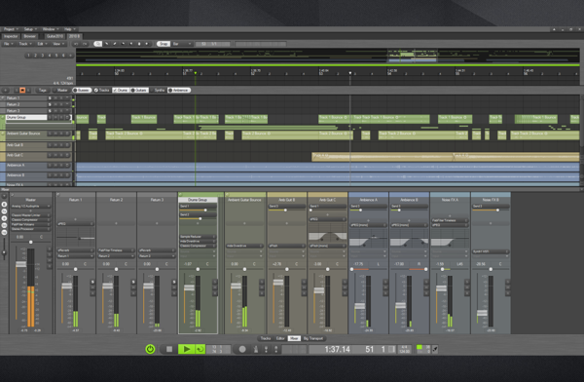Switch to the Big Transport tab

click(313, 338)
